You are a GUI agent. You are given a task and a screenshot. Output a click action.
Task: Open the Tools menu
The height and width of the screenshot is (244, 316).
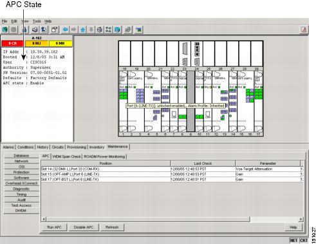coord(37,21)
